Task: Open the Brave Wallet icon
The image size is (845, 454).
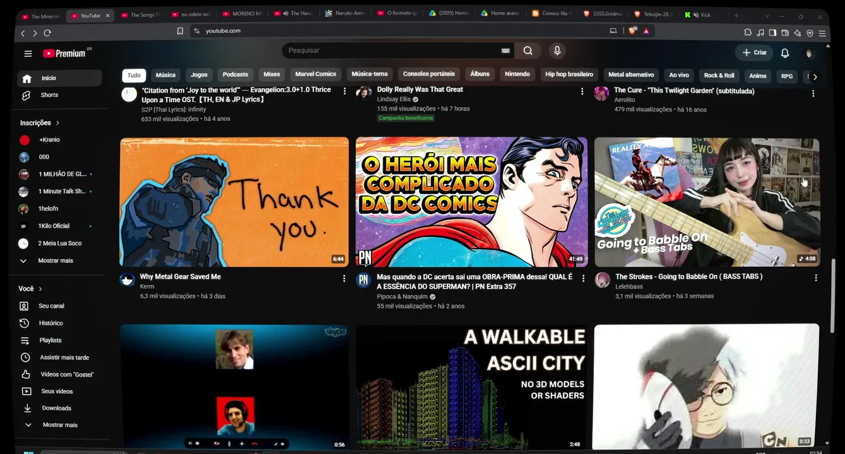Action: (x=785, y=33)
